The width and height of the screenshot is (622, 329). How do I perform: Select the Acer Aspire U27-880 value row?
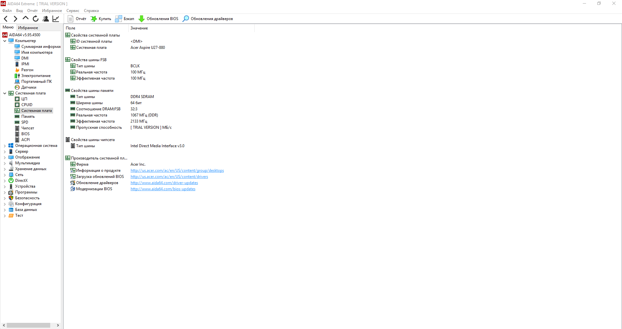[x=148, y=48]
